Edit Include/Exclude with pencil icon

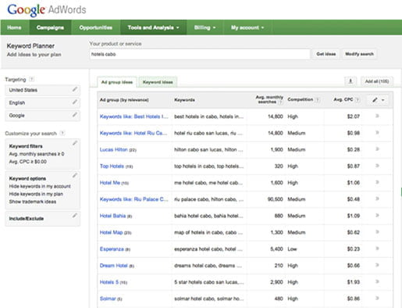point(75,215)
